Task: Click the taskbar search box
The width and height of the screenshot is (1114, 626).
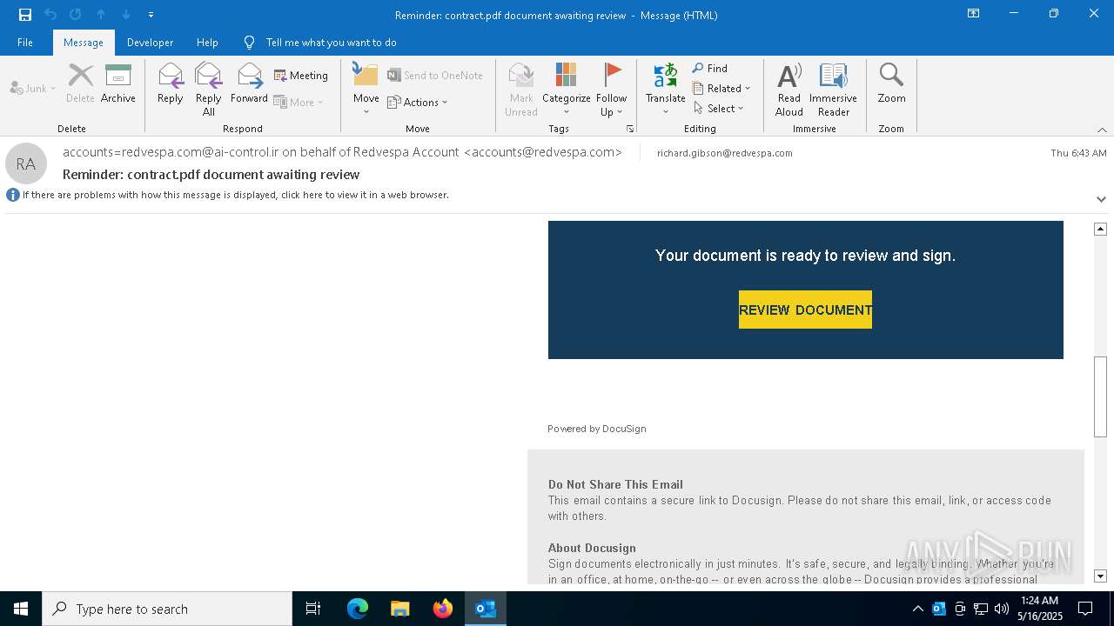Action: [x=167, y=609]
